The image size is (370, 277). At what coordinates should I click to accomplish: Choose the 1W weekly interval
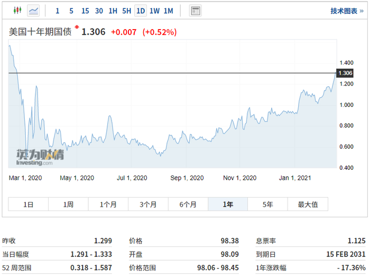[x=154, y=11]
